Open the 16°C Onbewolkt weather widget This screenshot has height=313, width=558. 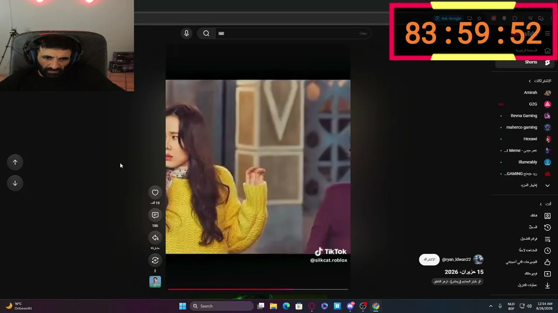tap(18, 306)
